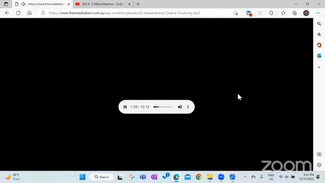Viewport: 325px width, 183px height.
Task: Open the Collections panel
Action: coord(295,13)
